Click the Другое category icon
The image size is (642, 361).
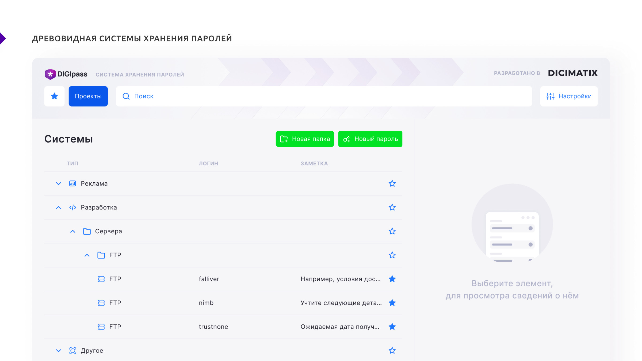72,351
